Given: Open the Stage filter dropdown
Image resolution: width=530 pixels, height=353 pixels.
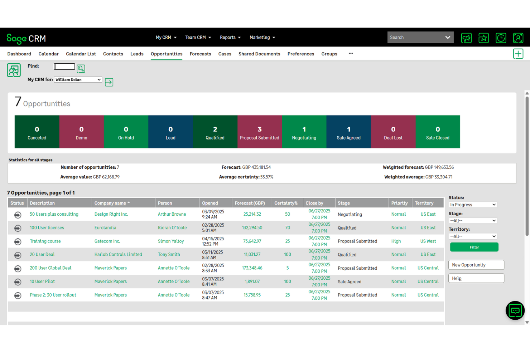Looking at the screenshot, I should coord(473,221).
